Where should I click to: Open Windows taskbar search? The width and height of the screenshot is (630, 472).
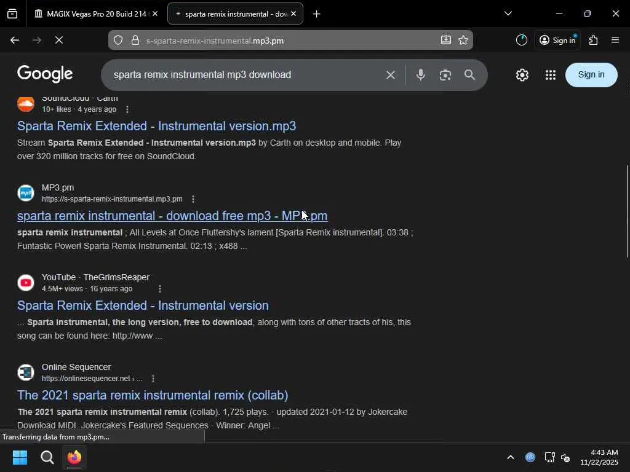coord(47,457)
